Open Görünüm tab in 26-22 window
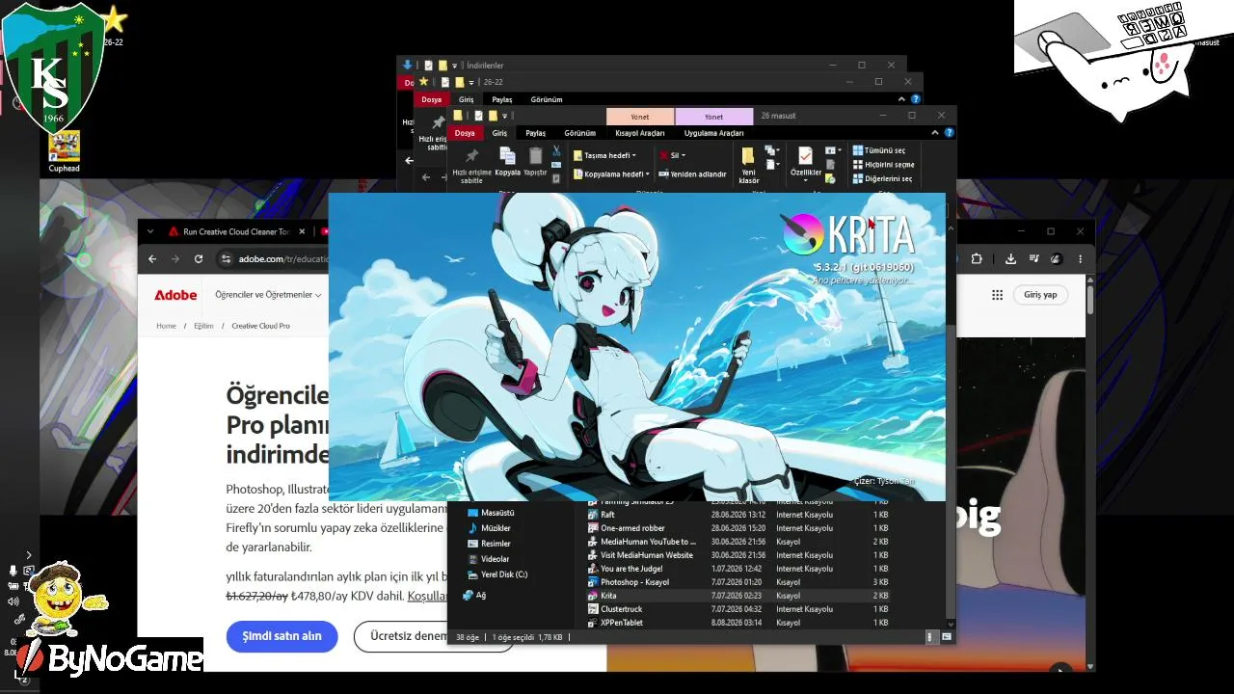Viewport: 1234px width, 694px height. click(x=547, y=99)
